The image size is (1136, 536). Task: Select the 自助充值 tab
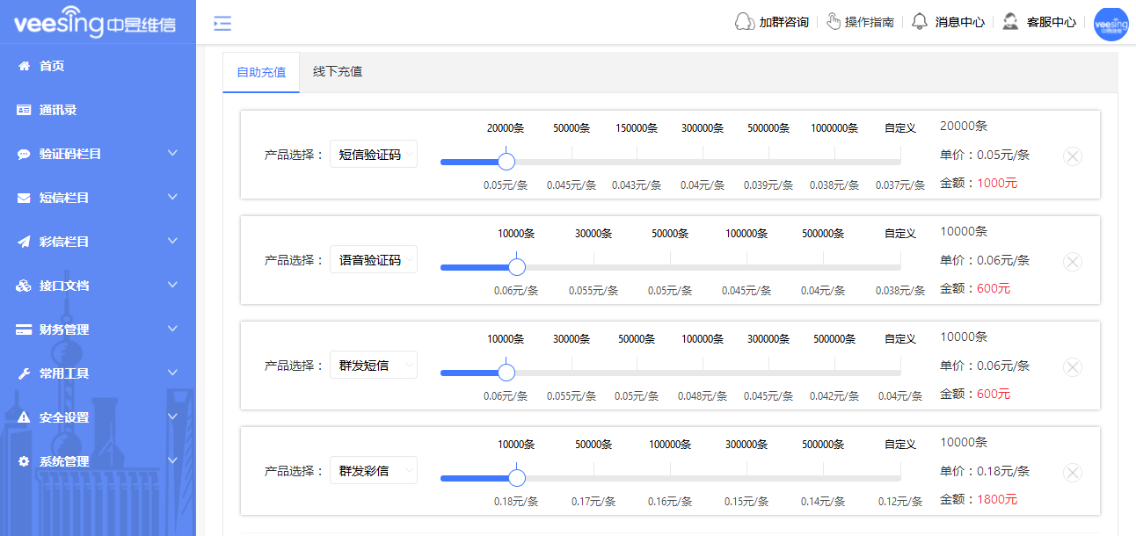[x=260, y=74]
